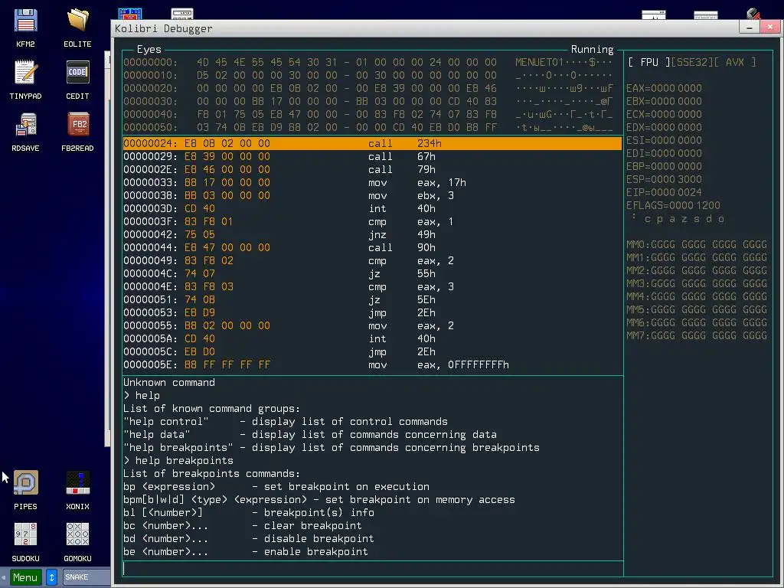The width and height of the screenshot is (784, 588).
Task: Click the cmp eax, 2 instruction
Action: click(372, 260)
